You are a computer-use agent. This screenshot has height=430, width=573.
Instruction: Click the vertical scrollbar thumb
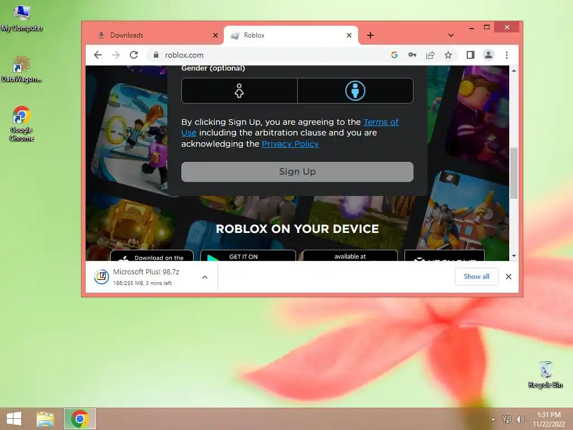[514, 174]
